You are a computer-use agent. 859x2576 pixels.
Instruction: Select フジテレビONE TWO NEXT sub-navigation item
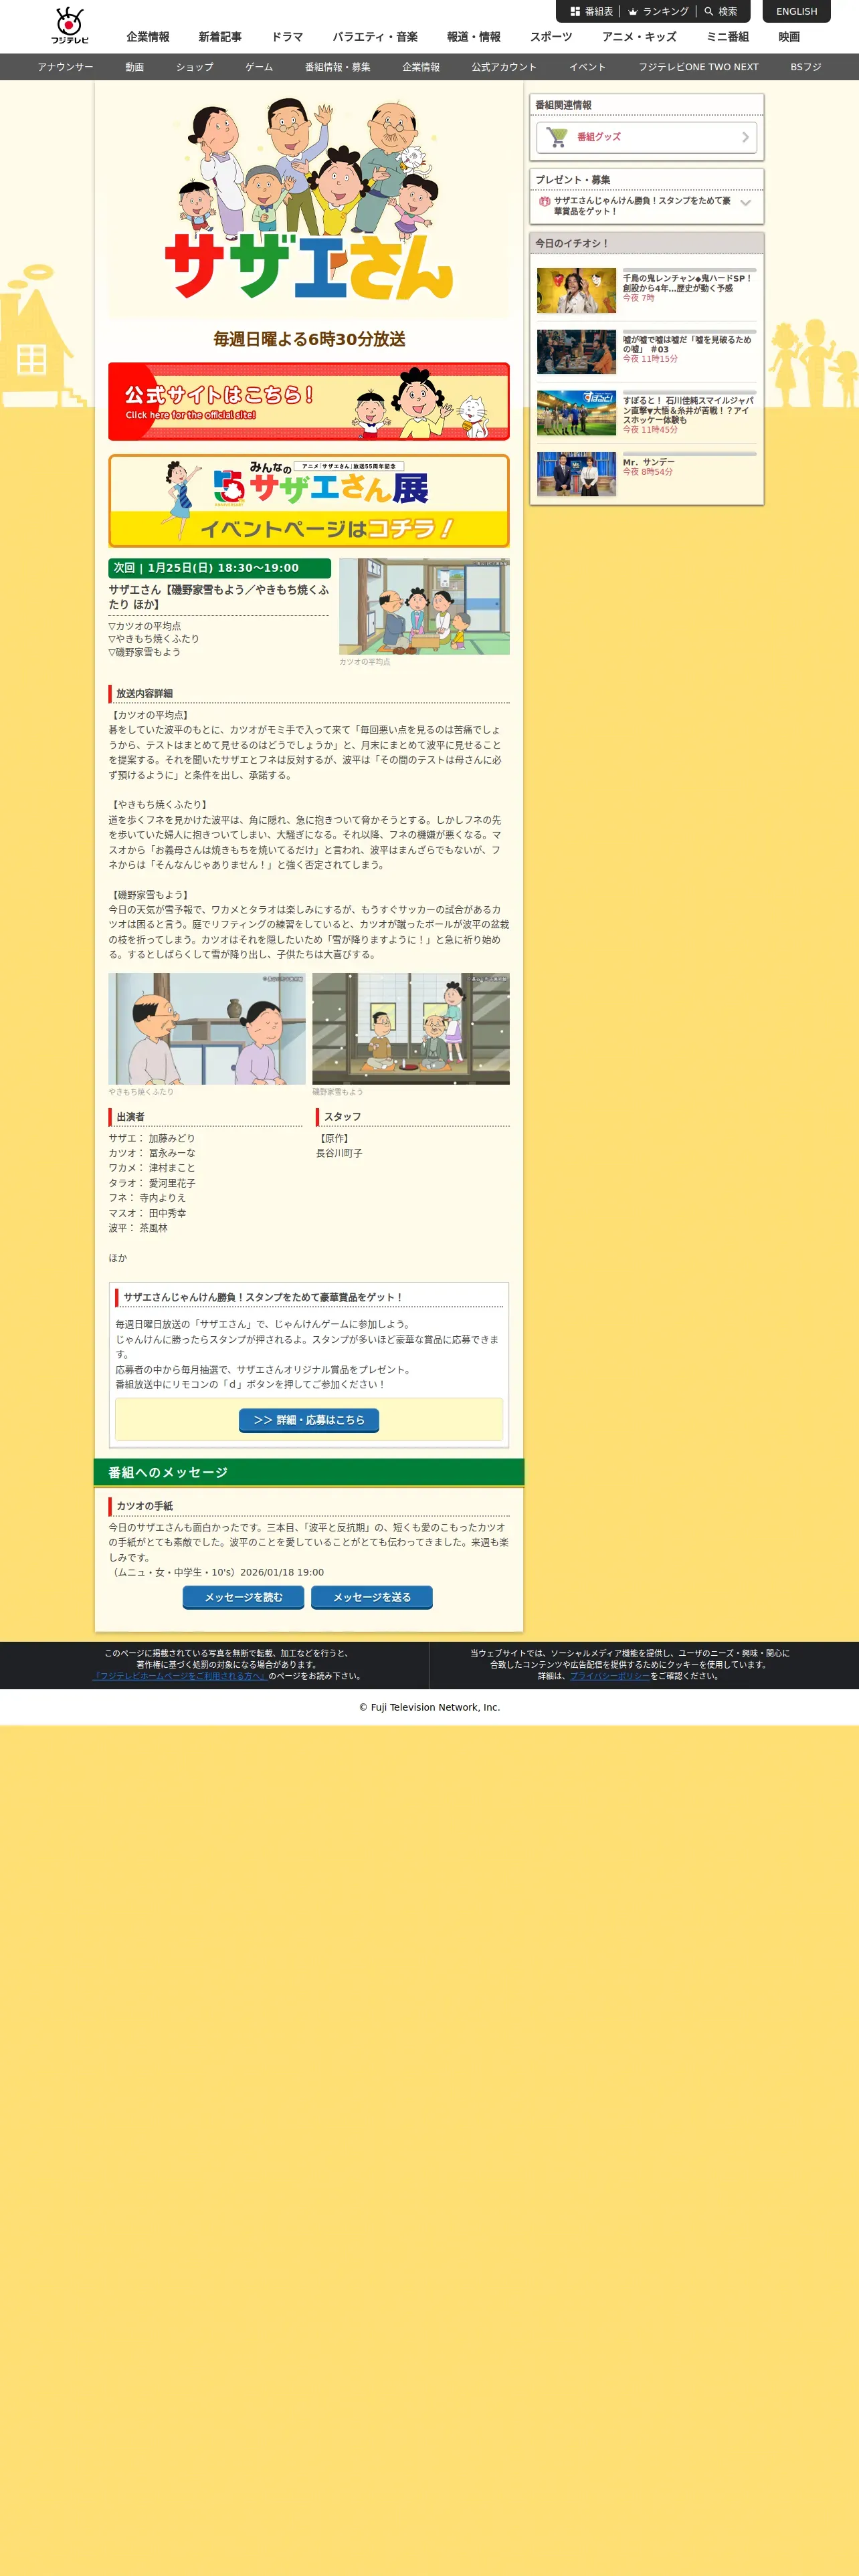click(698, 67)
